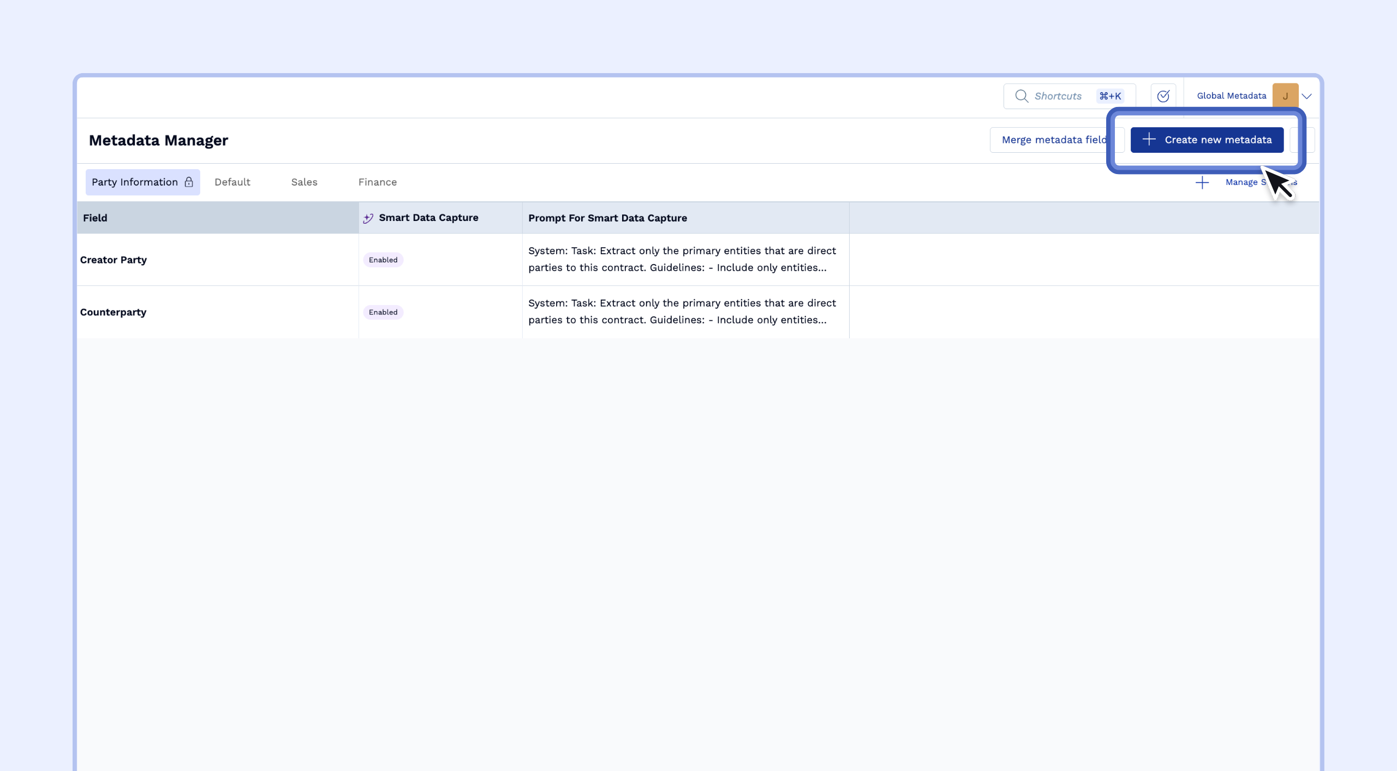The width and height of the screenshot is (1397, 771).
Task: Click the ⌘+K shortcut badge
Action: 1110,96
